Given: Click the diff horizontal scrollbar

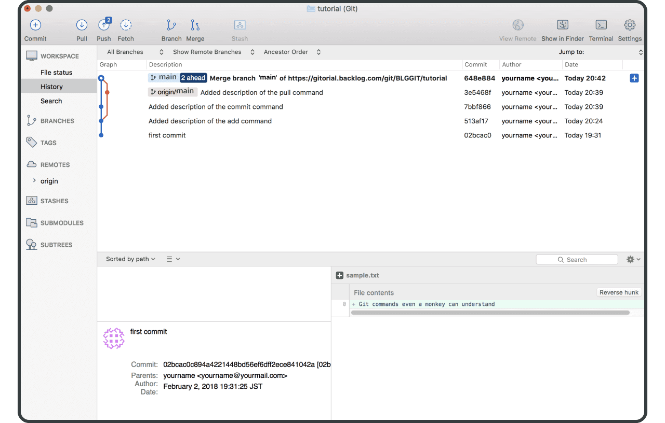Looking at the screenshot, I should [x=490, y=313].
